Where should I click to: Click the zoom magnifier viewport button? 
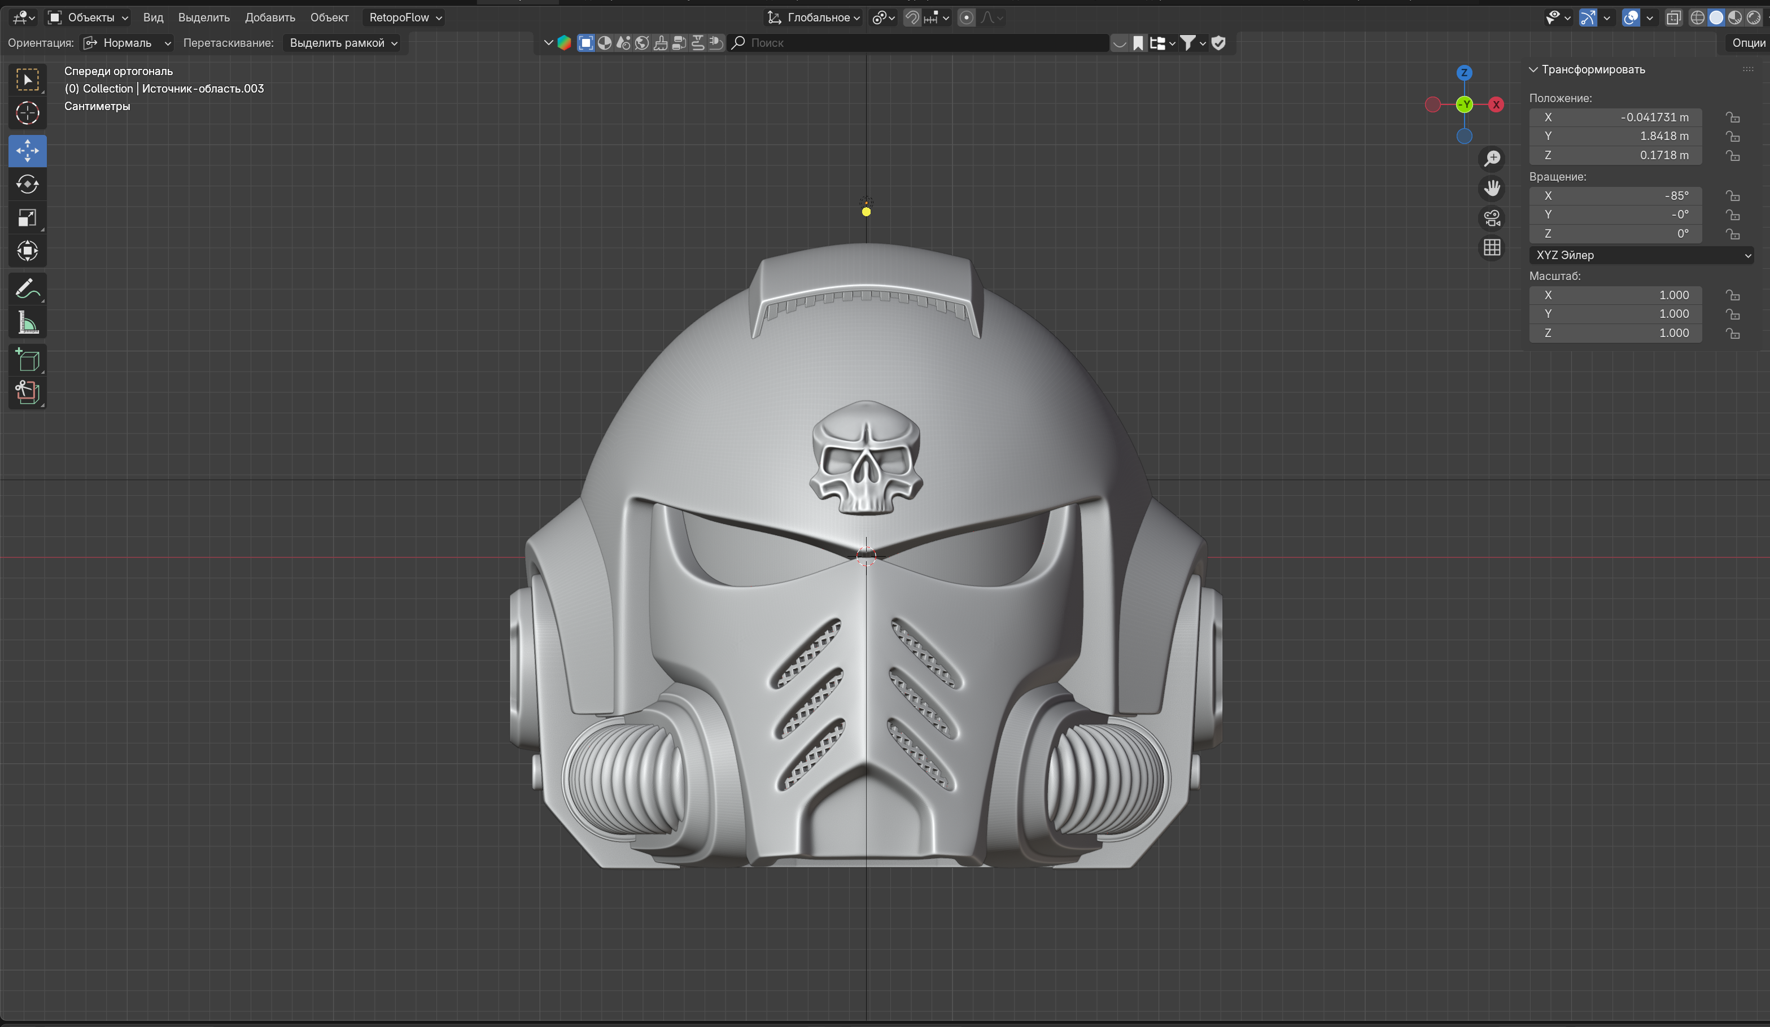coord(1492,159)
